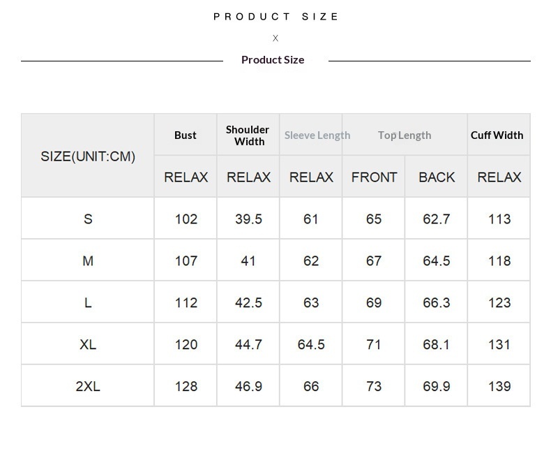Select the BACK sub-header cell
551x465 pixels.
coord(437,177)
